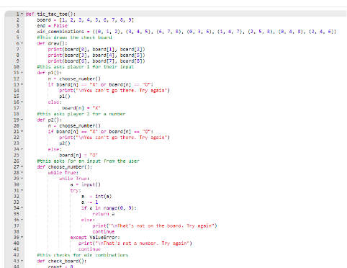Fold the else block arrow on line 24

[x=22, y=149]
